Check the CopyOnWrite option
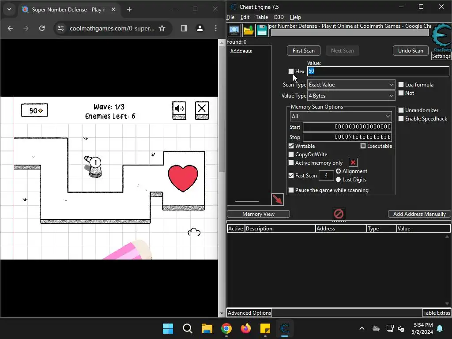Image resolution: width=452 pixels, height=339 pixels. click(291, 154)
